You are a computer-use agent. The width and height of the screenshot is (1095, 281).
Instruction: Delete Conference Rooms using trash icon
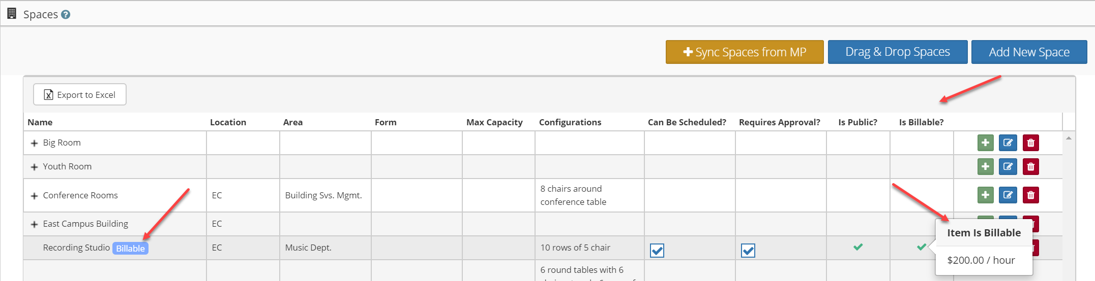coord(1030,195)
